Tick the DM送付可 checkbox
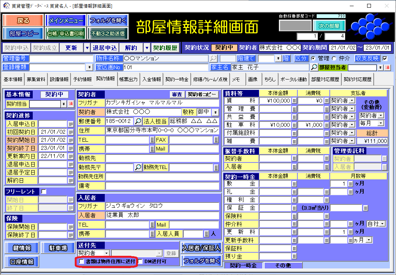396x275 pixels. [141, 262]
